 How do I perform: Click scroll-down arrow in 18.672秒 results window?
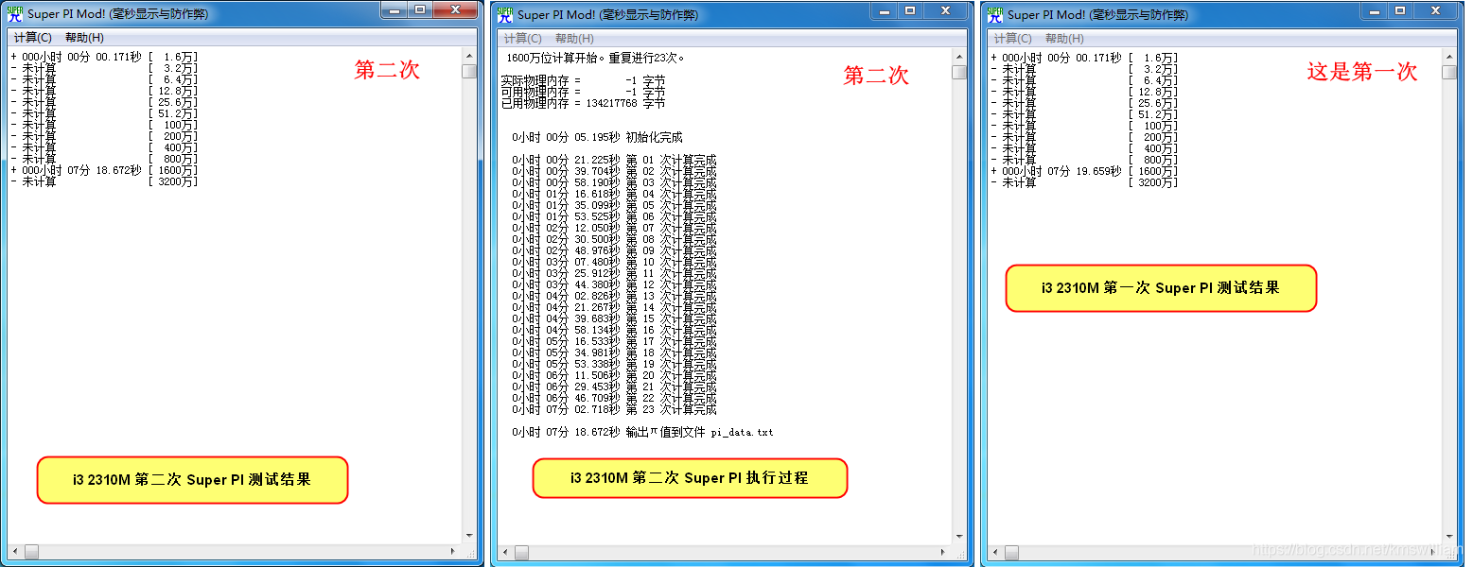pos(468,536)
